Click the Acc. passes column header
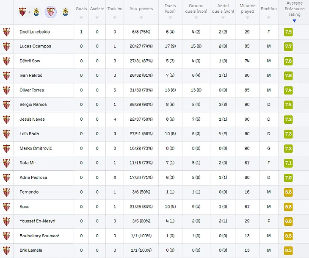 coord(141,9)
